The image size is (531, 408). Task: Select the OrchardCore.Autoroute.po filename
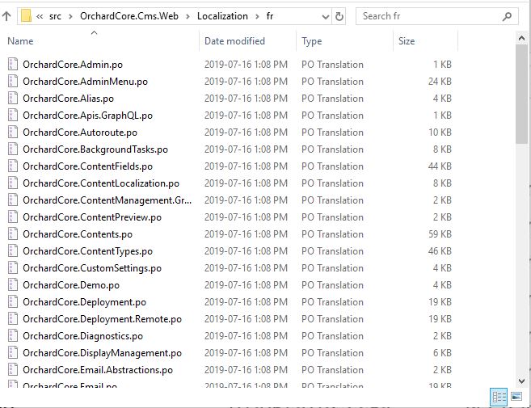[80, 132]
